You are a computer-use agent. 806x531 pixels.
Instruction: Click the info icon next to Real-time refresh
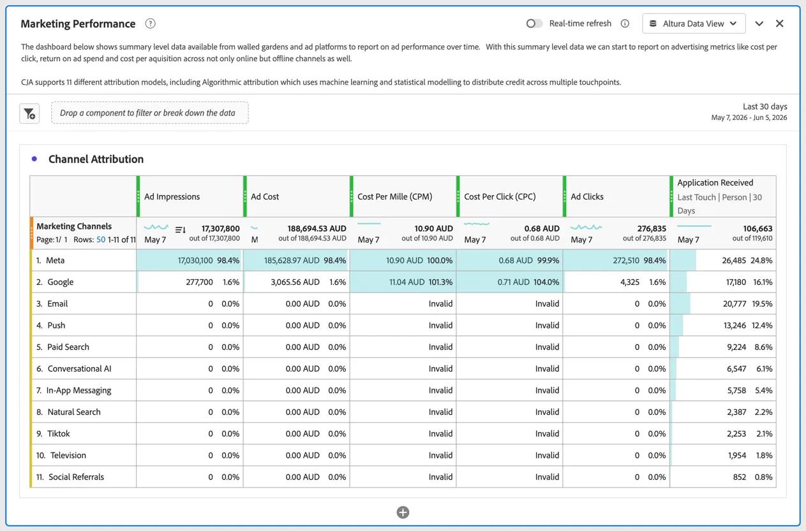coord(625,24)
